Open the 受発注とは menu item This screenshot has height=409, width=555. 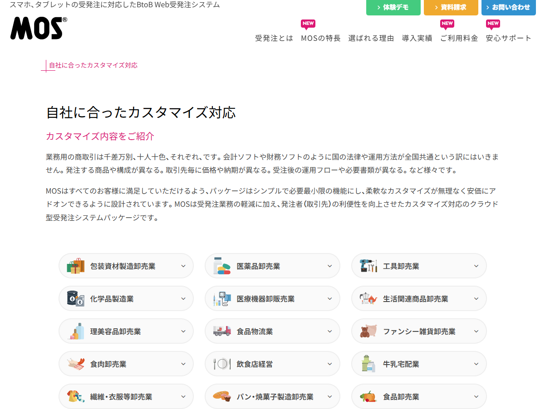274,38
